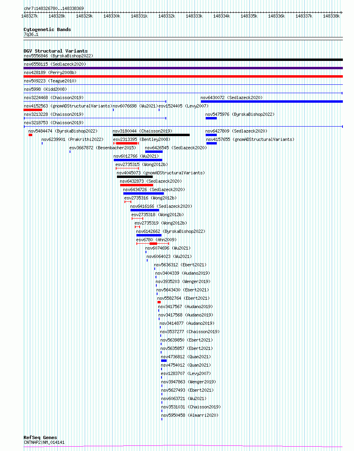Viewport: 354px width, 451px height.
Task: Select esv2735319 (Wong2012b) label
Action: coord(161,223)
